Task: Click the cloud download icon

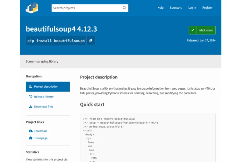Action: pyautogui.click(x=31, y=131)
